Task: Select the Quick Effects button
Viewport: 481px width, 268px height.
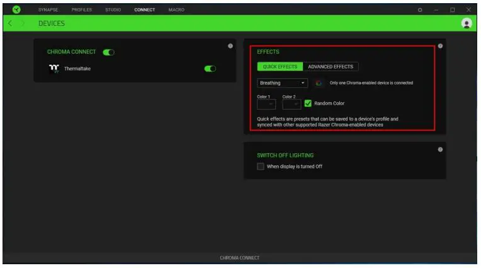Action: 280,67
